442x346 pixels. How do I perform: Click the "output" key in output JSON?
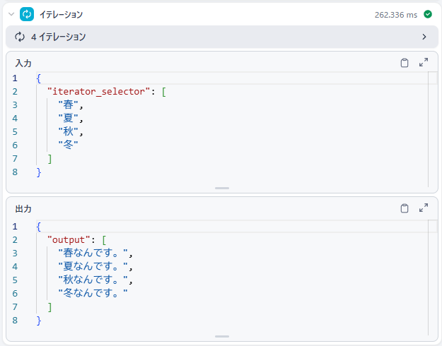[69, 240]
